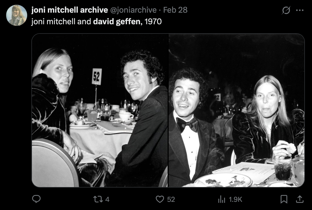This screenshot has width=312, height=210.
Task: Click the year 1970 in the tweet text
Action: [153, 21]
